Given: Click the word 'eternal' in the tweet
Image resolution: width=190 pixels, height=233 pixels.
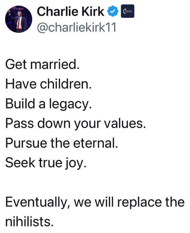Looking at the screenshot, I should click(x=94, y=143).
